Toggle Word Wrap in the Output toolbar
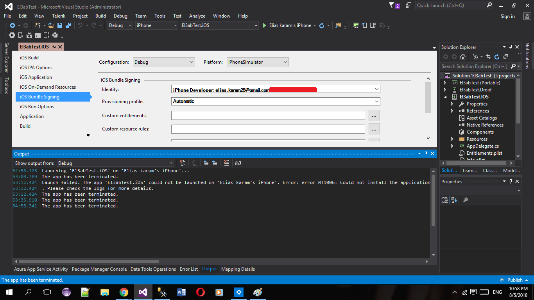 pos(238,163)
